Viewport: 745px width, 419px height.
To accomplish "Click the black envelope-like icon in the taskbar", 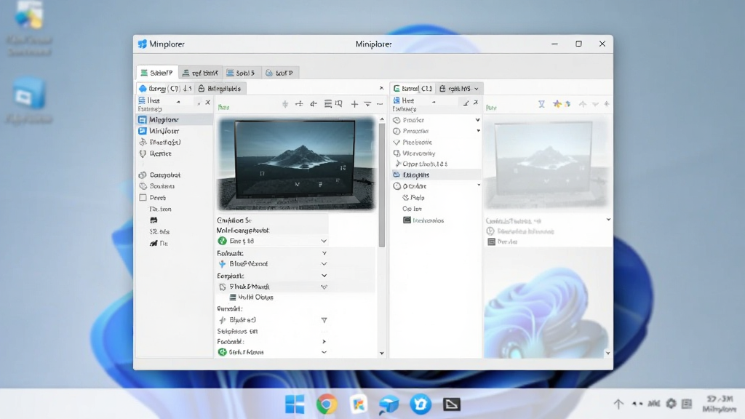I will 451,404.
